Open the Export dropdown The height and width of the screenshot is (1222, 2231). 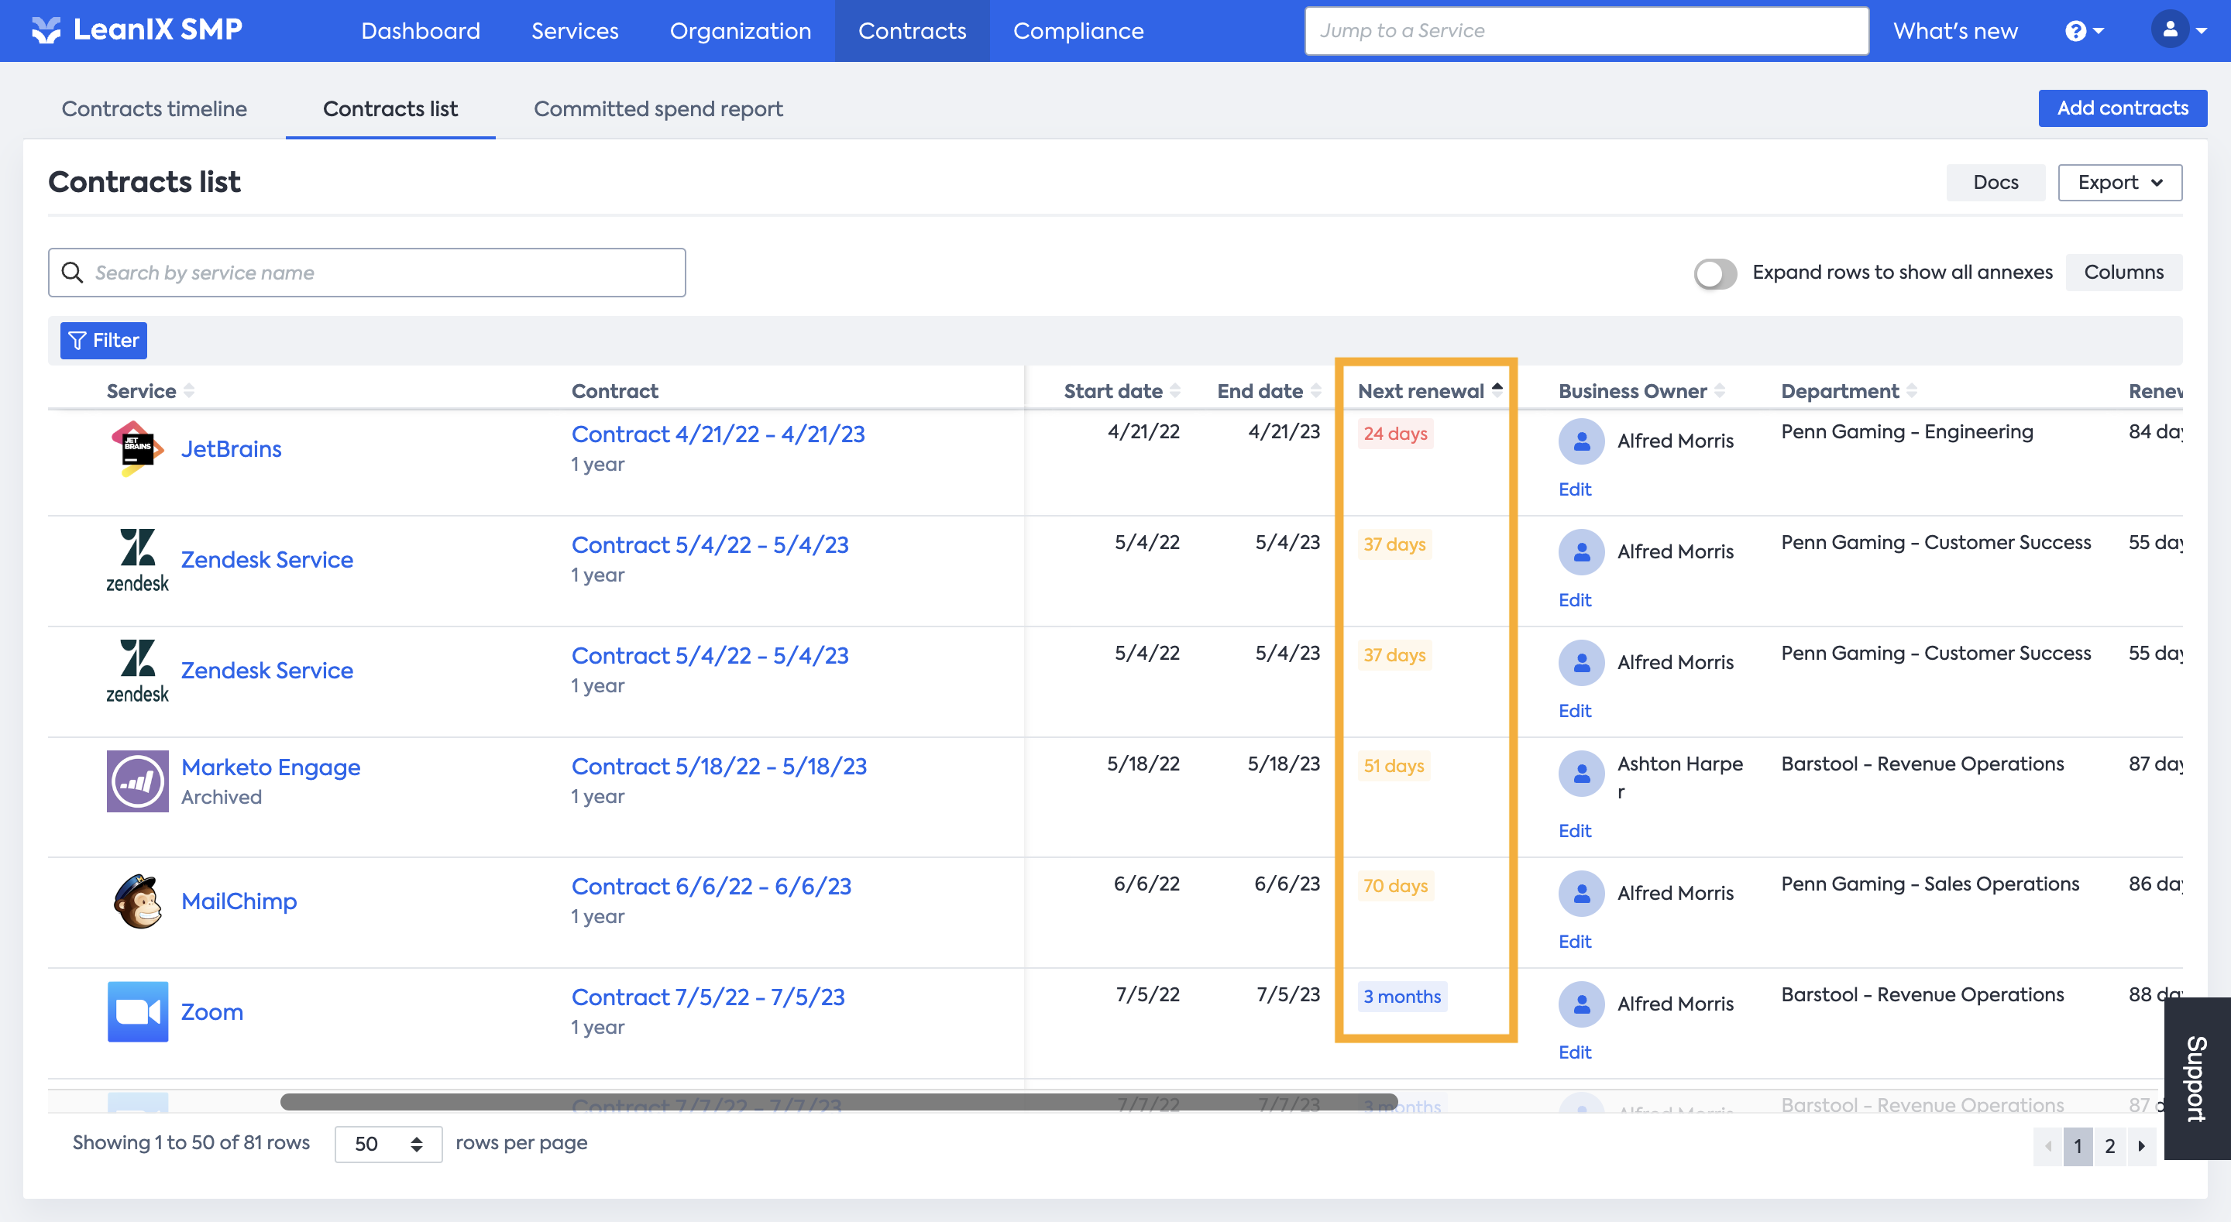pos(2119,183)
